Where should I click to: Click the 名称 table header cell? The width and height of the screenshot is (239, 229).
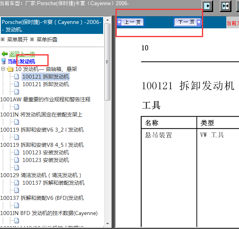[x=169, y=122]
